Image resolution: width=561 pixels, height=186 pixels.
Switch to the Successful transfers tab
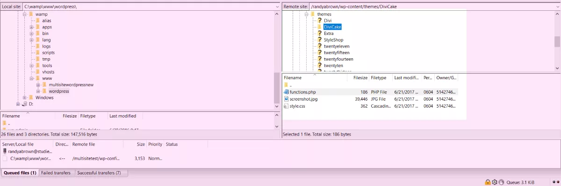101,173
